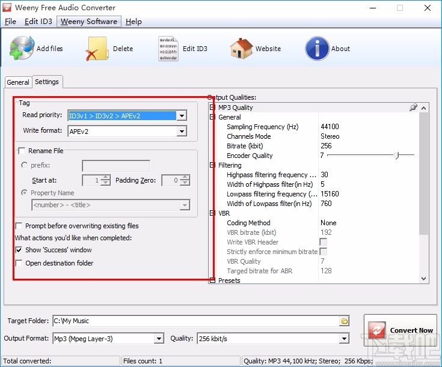
Task: Select the VBR Quality row
Action: 313,261
